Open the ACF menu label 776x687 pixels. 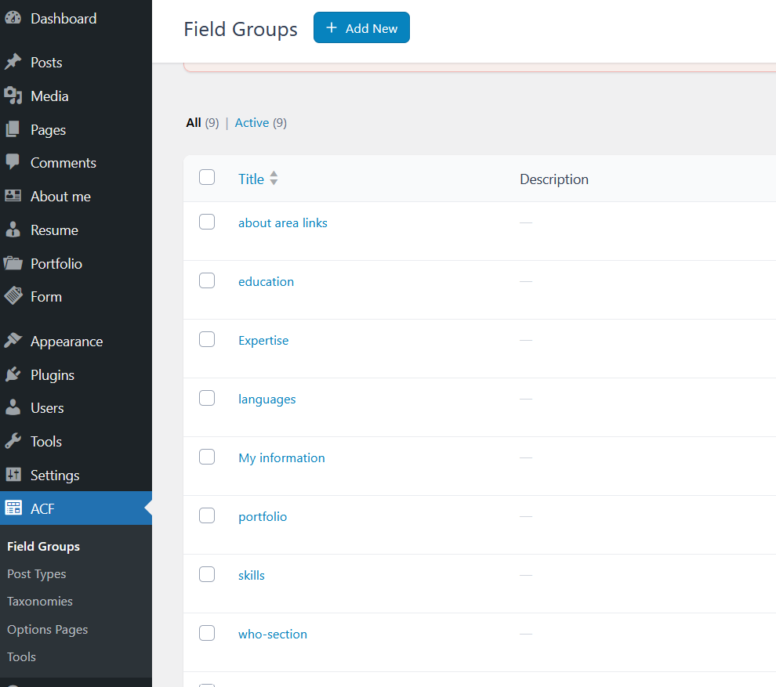point(42,508)
